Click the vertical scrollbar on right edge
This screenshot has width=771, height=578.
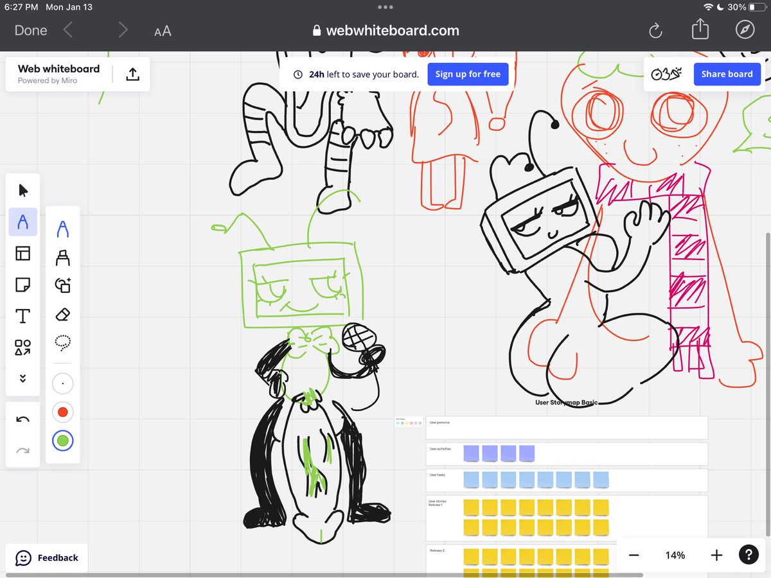click(768, 385)
